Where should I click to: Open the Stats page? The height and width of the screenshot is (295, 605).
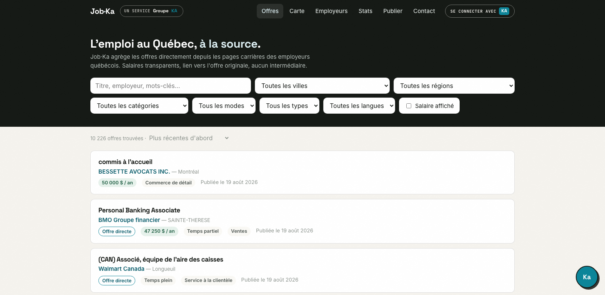365,11
